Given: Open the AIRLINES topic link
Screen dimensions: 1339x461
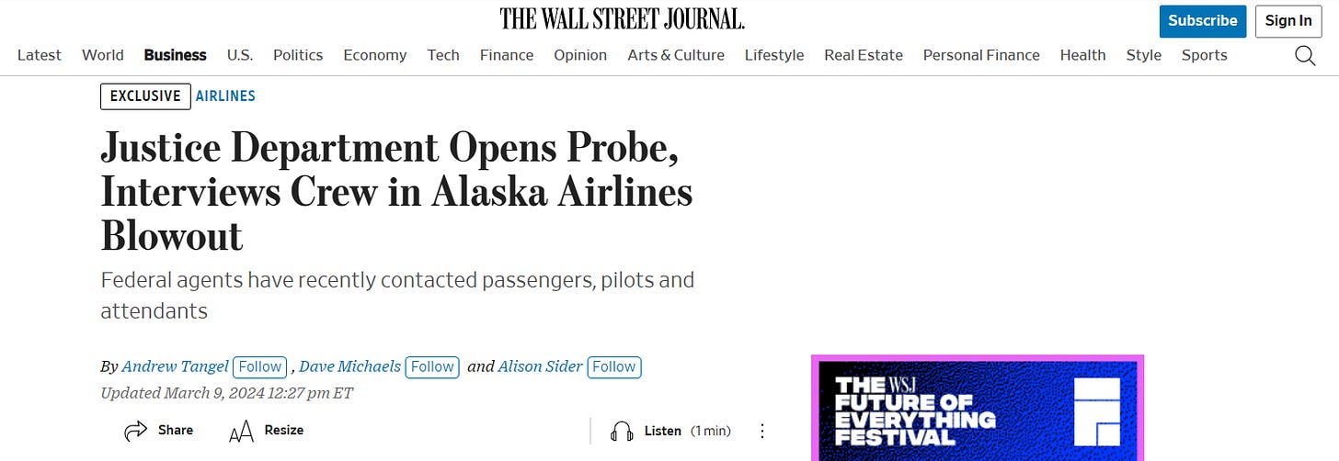Looking at the screenshot, I should (225, 96).
